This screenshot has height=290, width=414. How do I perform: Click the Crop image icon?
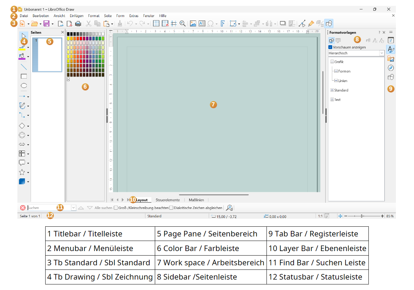[292, 24]
